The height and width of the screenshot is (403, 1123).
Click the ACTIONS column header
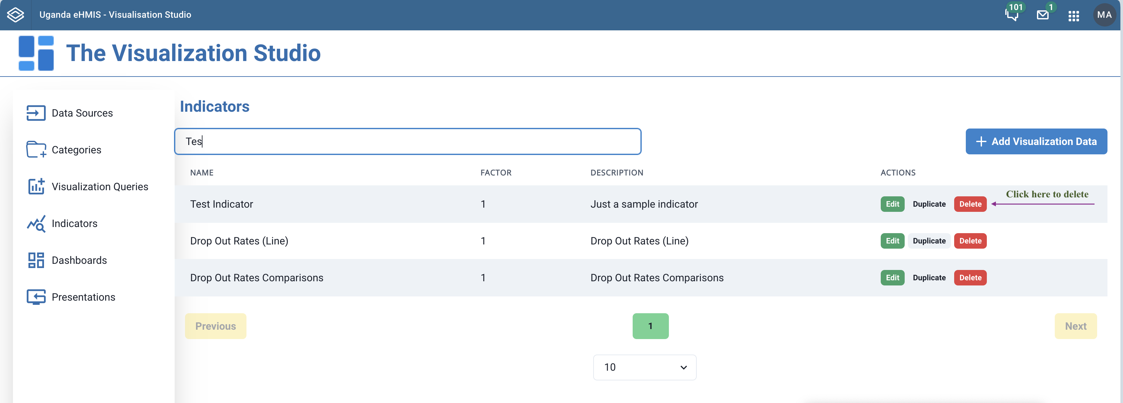click(898, 173)
